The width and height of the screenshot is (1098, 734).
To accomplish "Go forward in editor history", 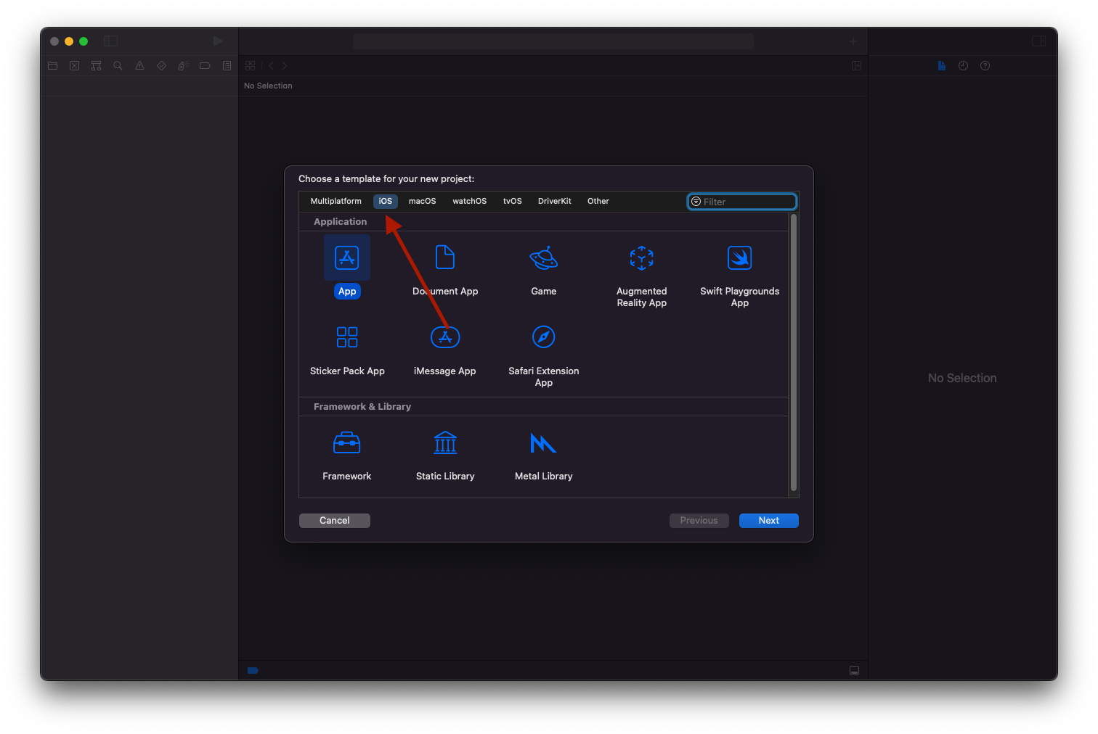I will 285,66.
